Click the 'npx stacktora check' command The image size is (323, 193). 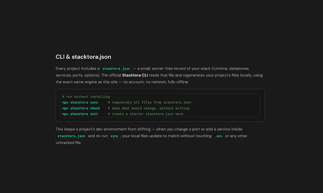pos(81,108)
